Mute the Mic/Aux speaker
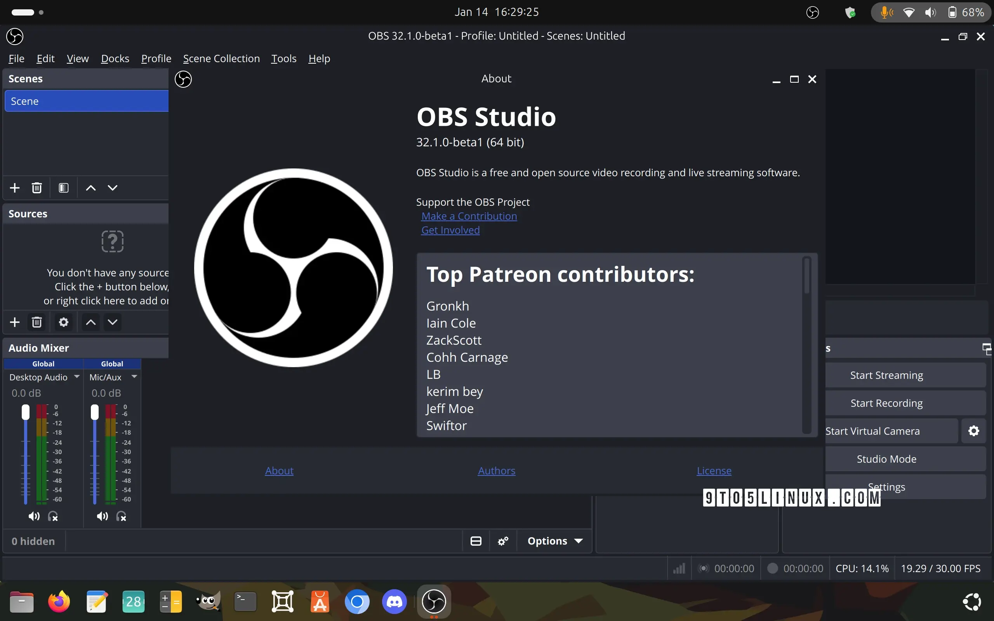The height and width of the screenshot is (621, 994). click(102, 516)
